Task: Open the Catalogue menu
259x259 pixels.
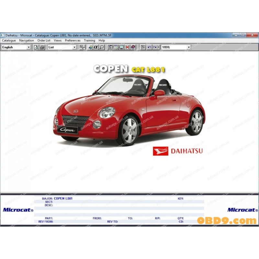Action: click(9, 40)
